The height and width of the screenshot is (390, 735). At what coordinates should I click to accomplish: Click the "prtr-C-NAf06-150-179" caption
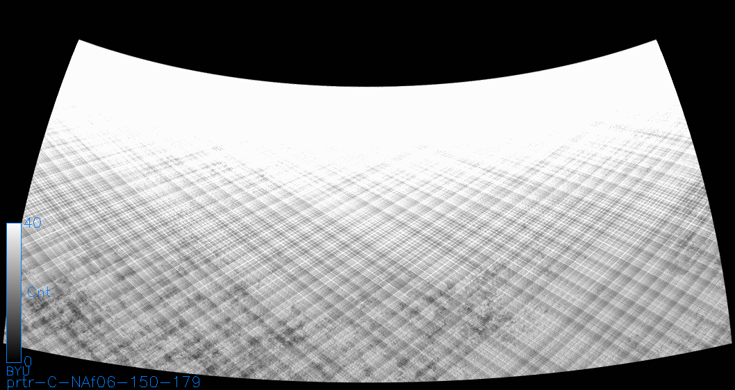tap(104, 382)
